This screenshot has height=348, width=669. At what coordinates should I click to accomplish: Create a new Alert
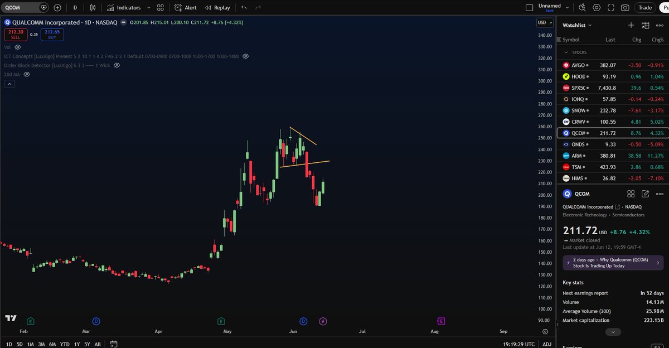tap(185, 8)
